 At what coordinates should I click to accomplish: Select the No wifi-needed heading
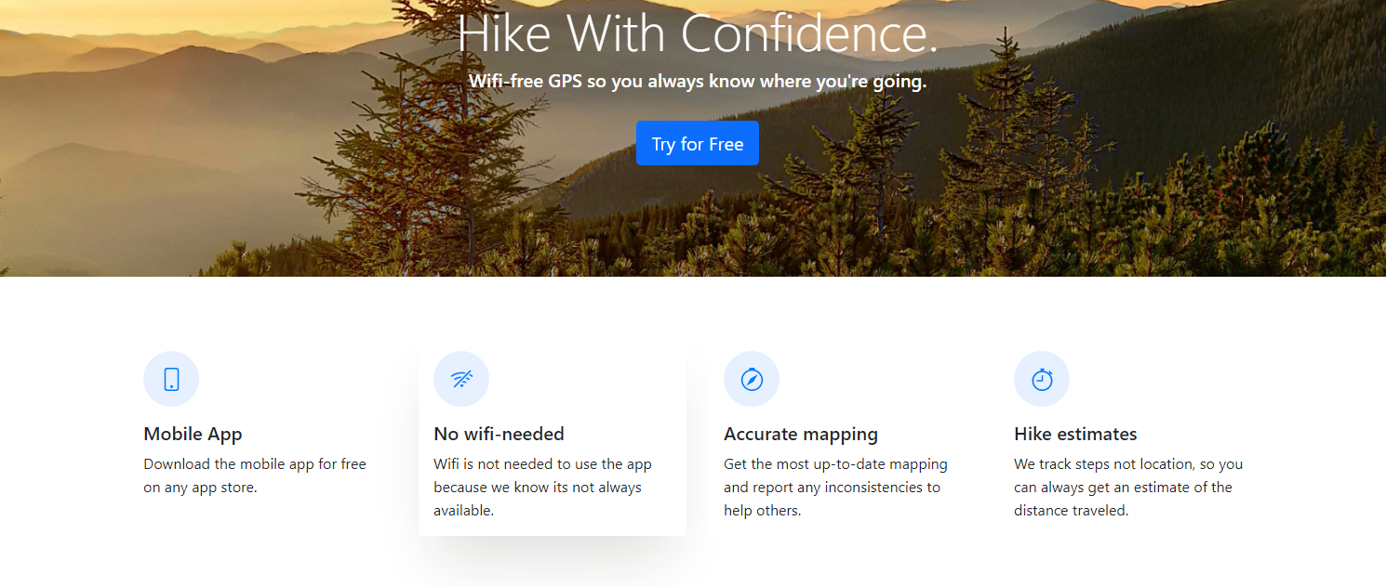click(x=499, y=434)
